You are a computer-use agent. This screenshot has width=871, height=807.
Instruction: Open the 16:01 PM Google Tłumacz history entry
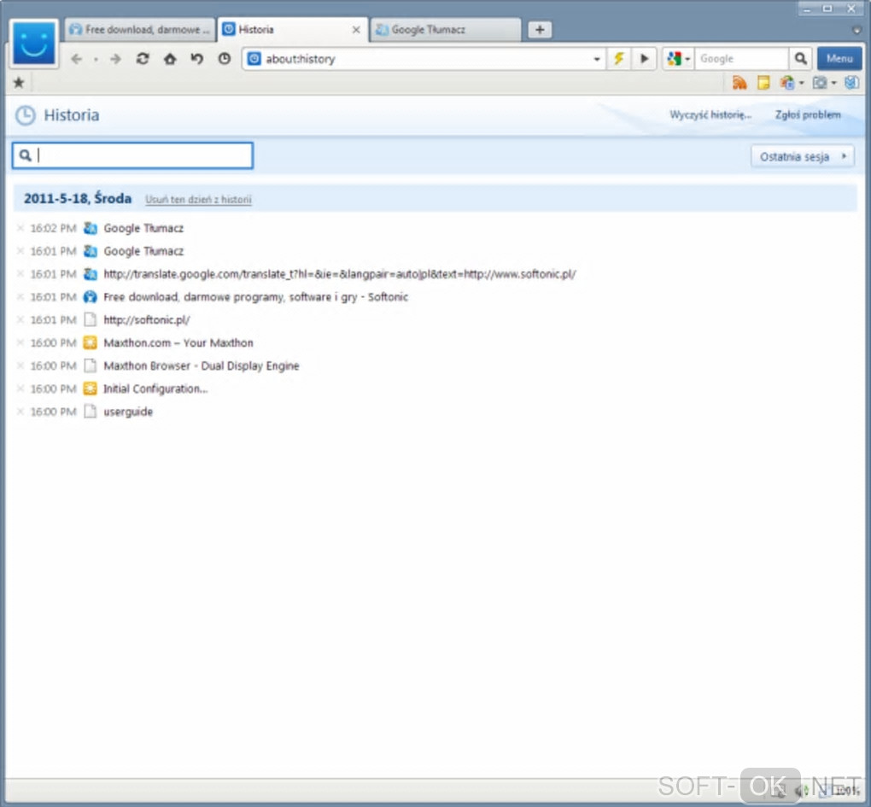[x=143, y=251]
